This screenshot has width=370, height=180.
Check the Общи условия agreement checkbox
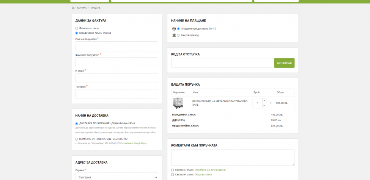(173, 175)
